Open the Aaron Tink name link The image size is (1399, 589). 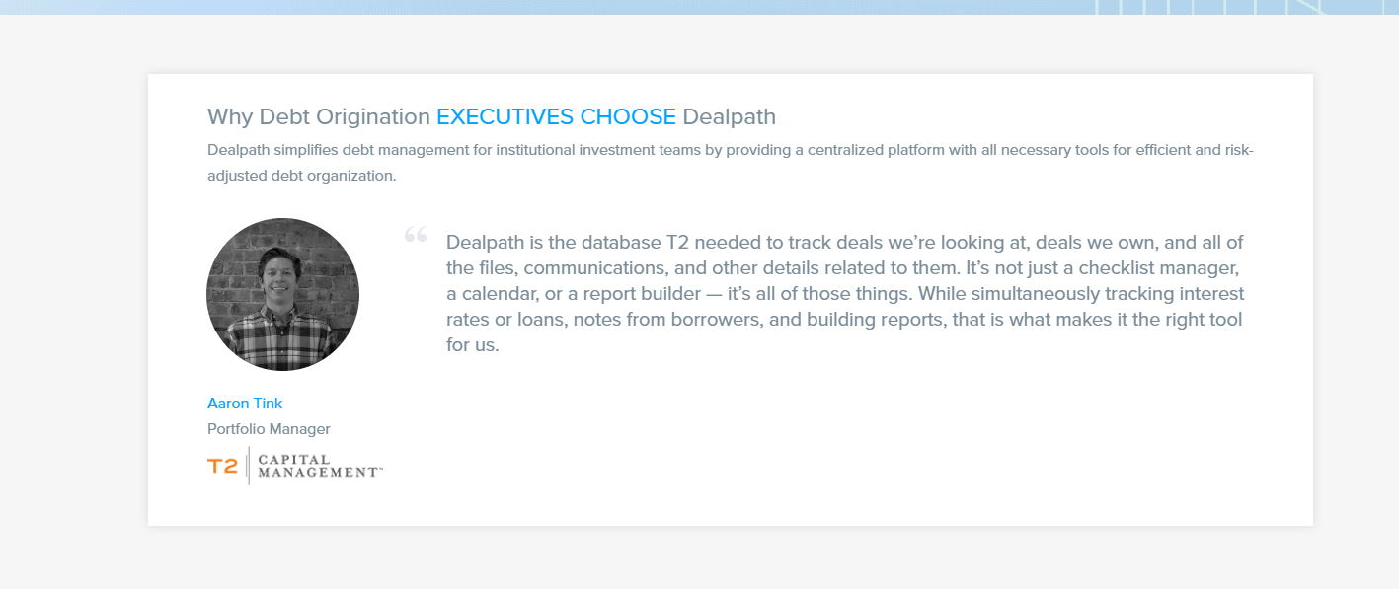pos(245,403)
